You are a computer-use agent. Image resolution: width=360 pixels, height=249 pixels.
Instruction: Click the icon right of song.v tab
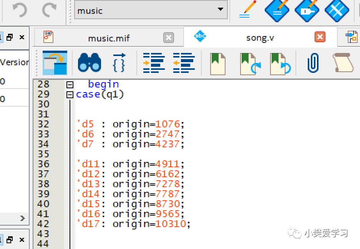point(352,37)
